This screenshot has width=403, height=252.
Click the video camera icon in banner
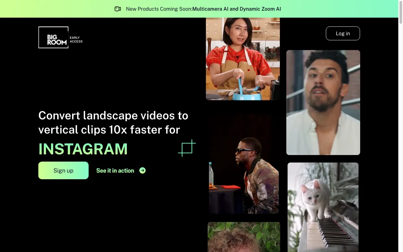pos(118,9)
